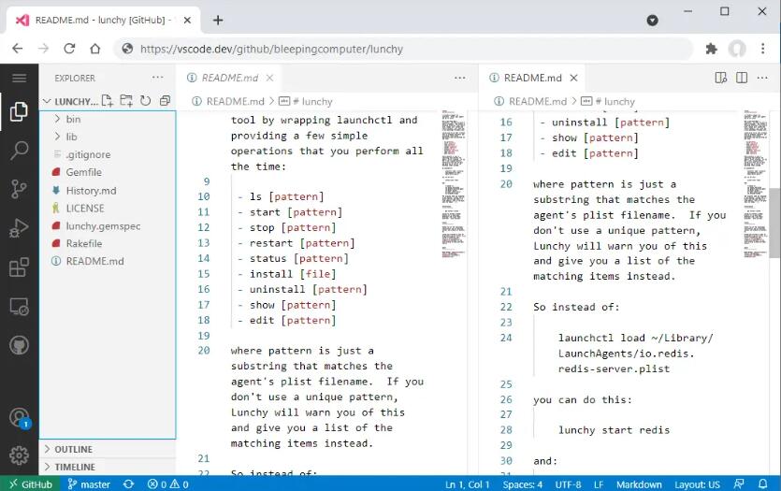Open the Extensions view

tap(19, 267)
